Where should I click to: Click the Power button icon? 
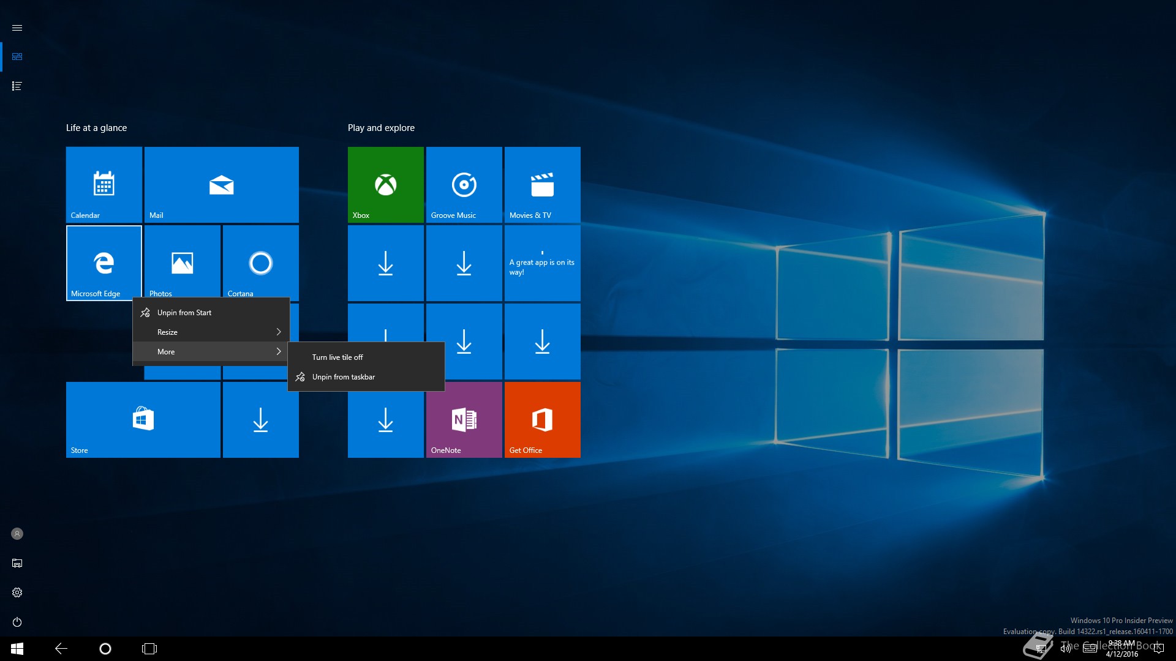17,622
